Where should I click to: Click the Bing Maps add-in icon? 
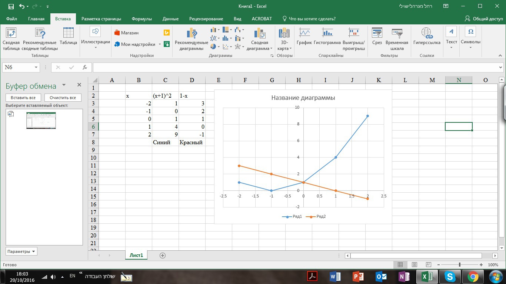click(167, 33)
